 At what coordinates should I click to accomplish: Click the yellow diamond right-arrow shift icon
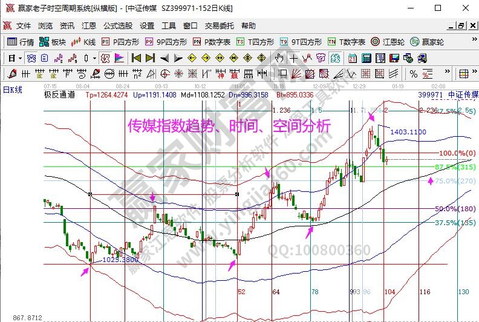coord(206,57)
